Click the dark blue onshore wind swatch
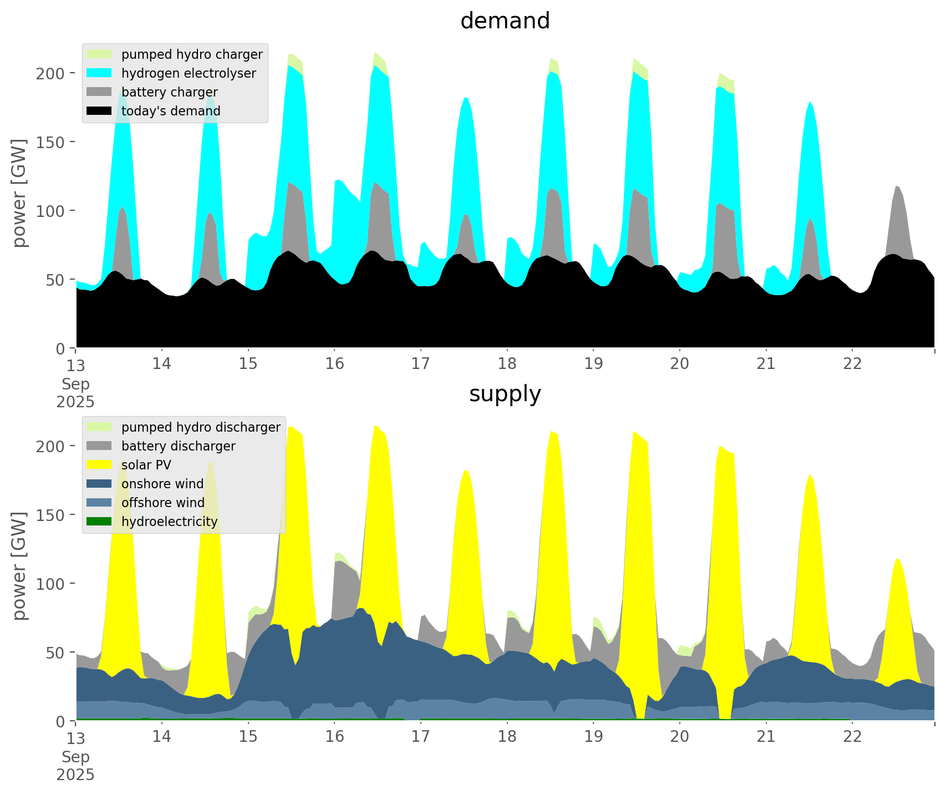 tap(100, 484)
